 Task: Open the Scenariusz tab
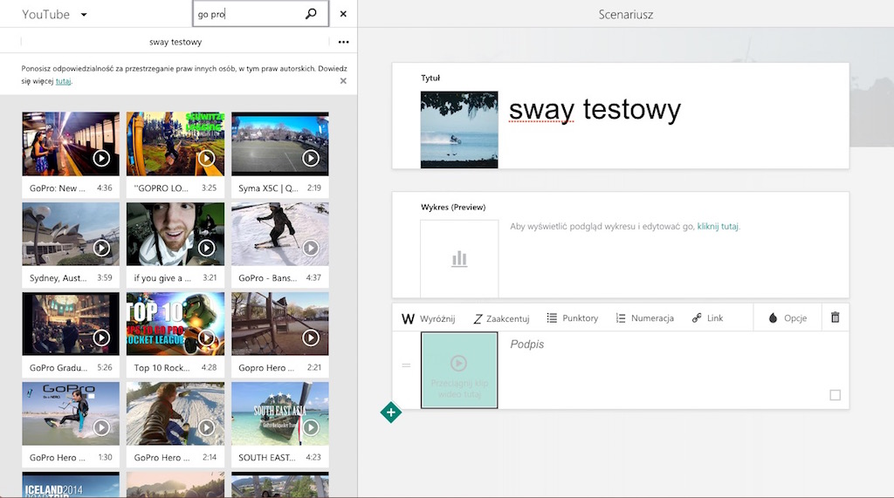625,15
